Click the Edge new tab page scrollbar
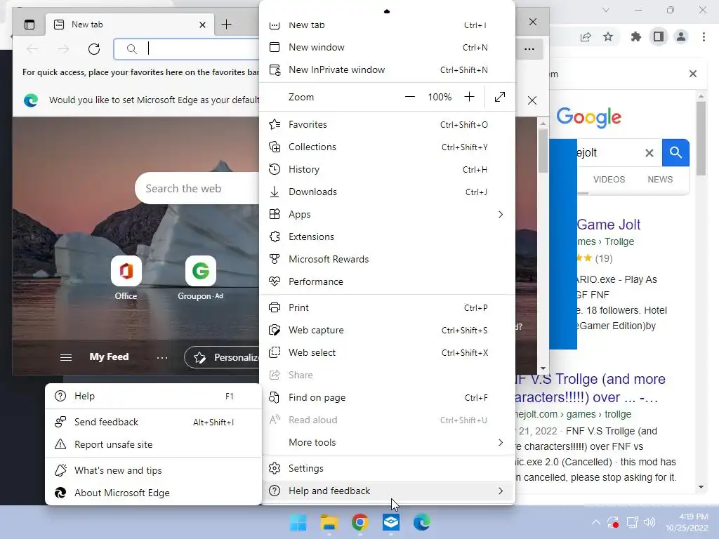 (x=543, y=151)
